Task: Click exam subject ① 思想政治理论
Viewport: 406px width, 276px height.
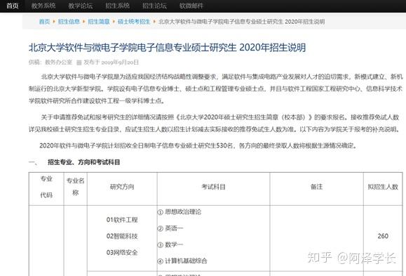Action: click(x=180, y=212)
